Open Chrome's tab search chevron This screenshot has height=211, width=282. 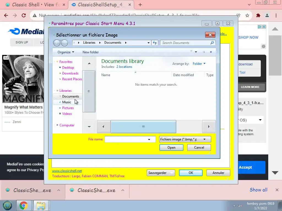point(249,5)
